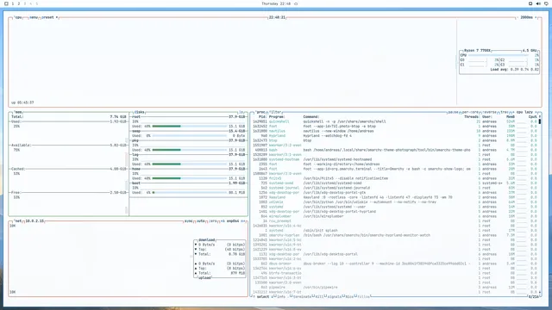The width and height of the screenshot is (552, 310).
Task: Select the systemd-journald process row
Action: tap(395, 188)
